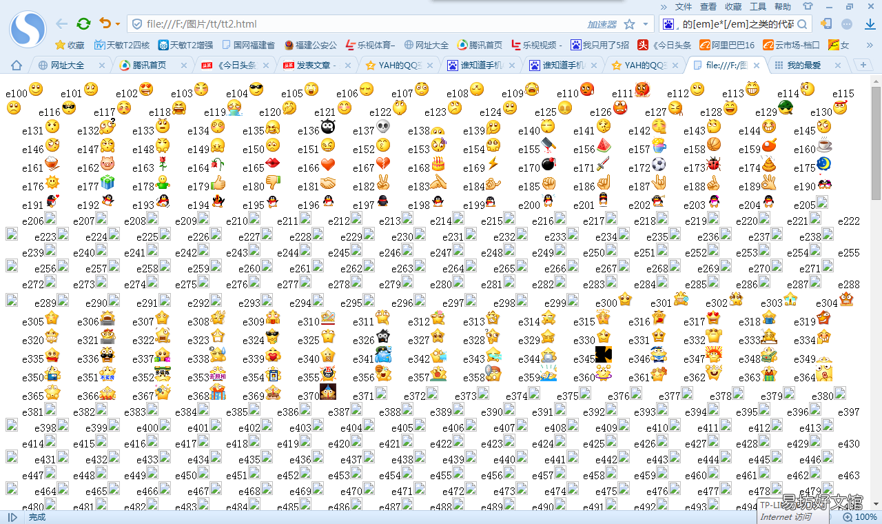This screenshot has height=524, width=882.
Task: Click the e370 emoji image
Action: point(328,392)
